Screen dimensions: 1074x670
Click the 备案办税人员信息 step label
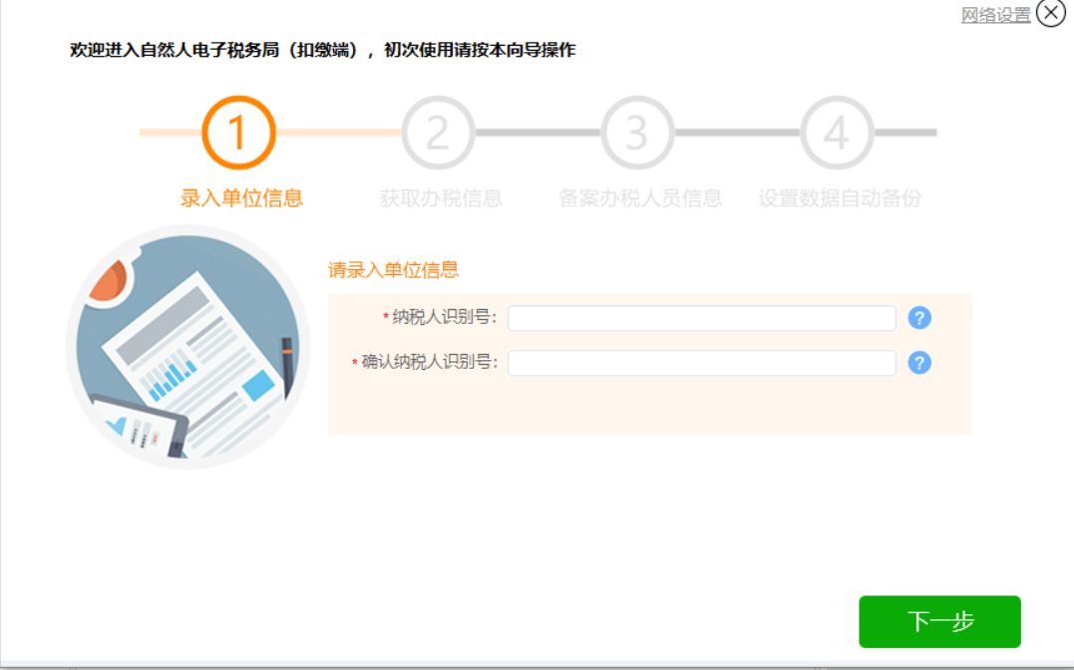640,198
